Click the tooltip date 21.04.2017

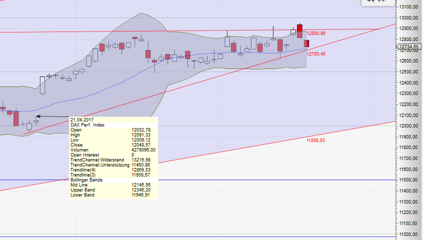coord(81,120)
